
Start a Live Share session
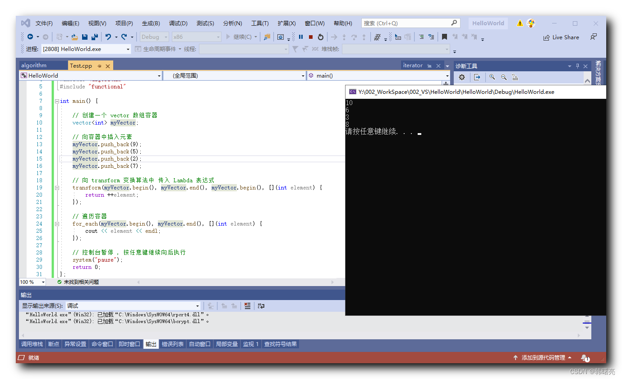[561, 37]
